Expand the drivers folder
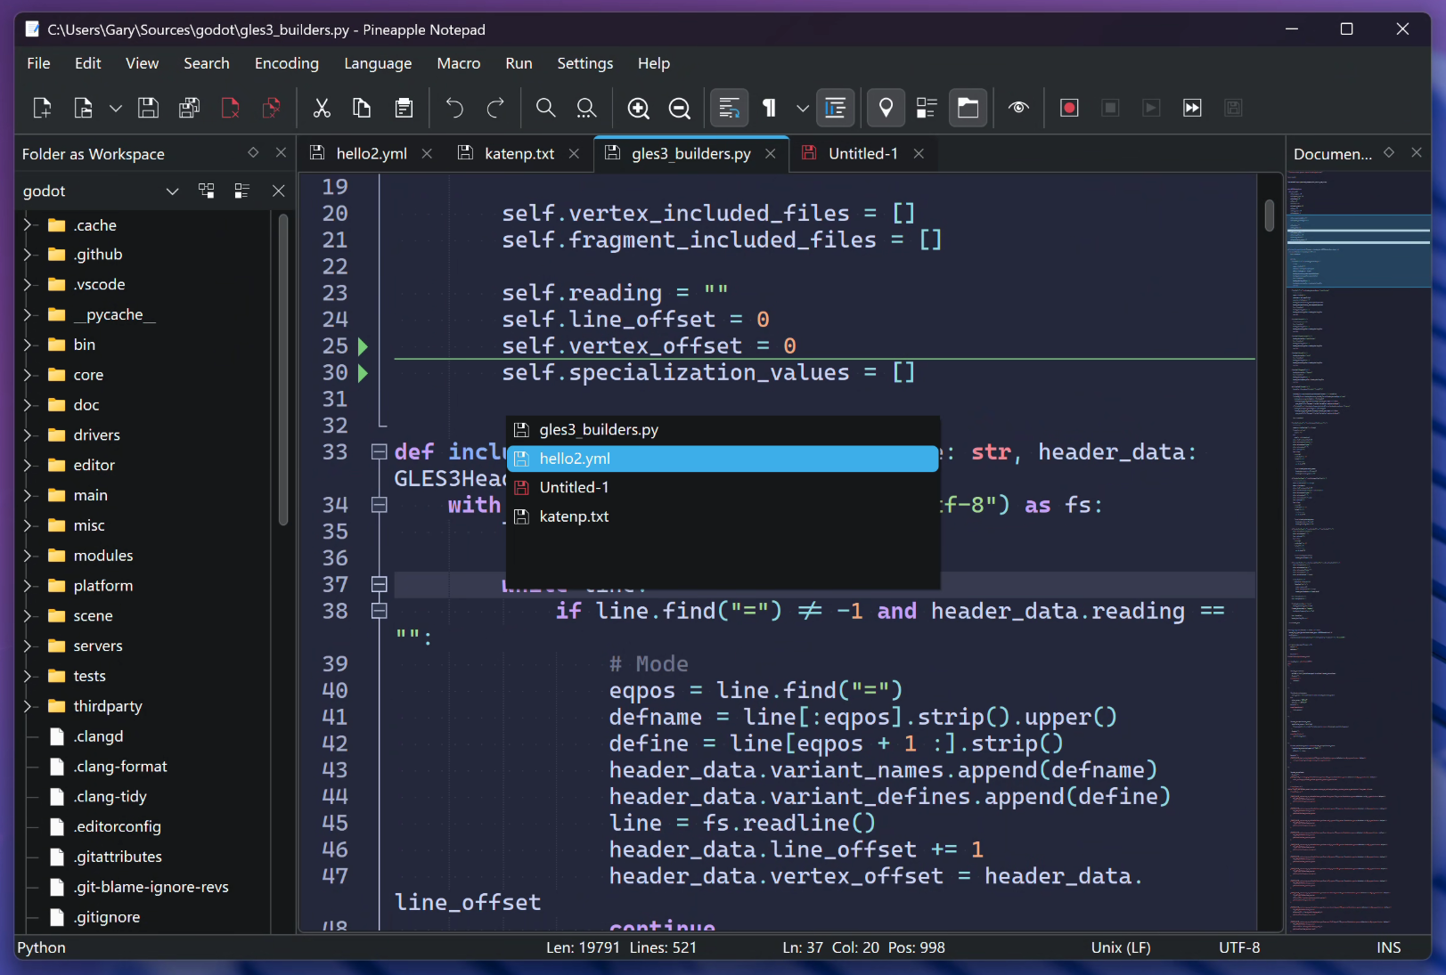Viewport: 1446px width, 975px height. (x=27, y=435)
